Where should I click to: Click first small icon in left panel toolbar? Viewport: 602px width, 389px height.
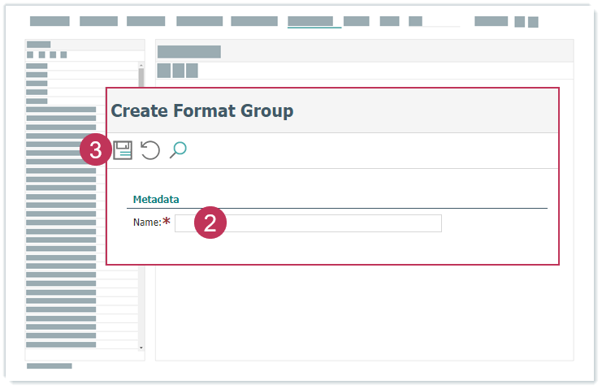click(31, 54)
